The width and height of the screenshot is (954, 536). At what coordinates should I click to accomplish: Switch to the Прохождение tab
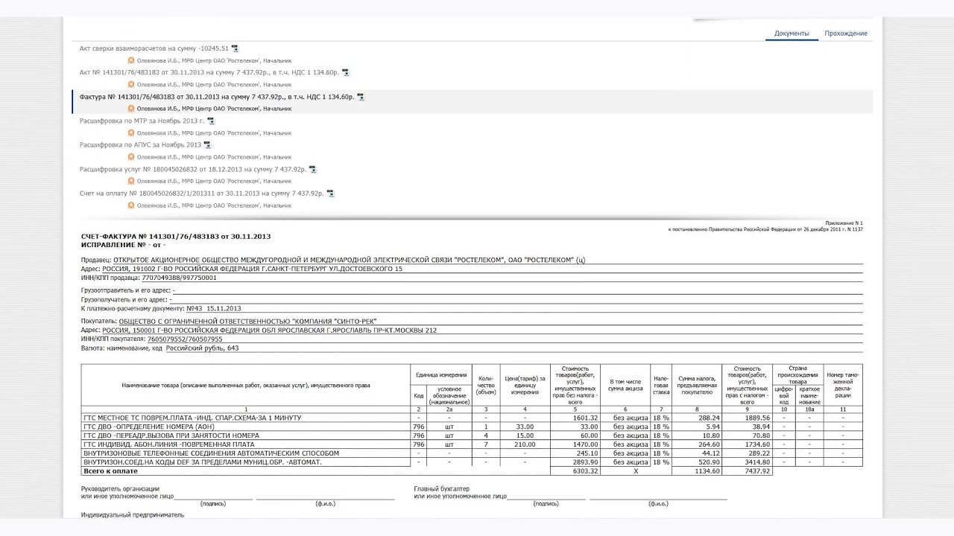(846, 33)
